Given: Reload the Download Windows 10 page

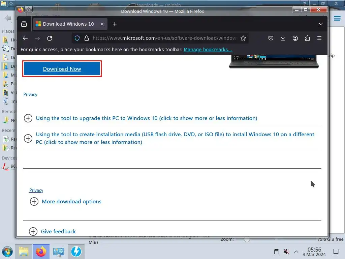Looking at the screenshot, I should click(50, 38).
